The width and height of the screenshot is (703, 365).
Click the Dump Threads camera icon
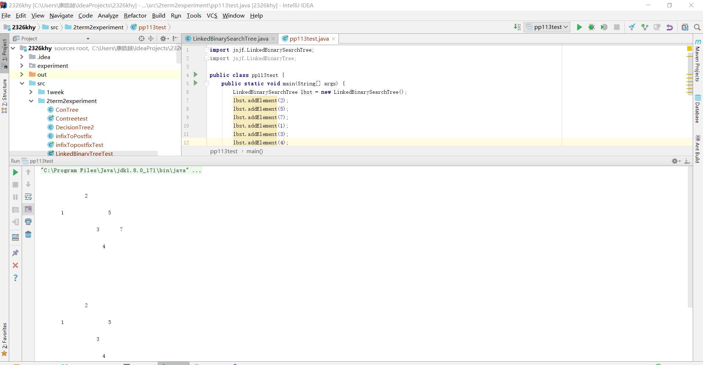[x=15, y=210]
